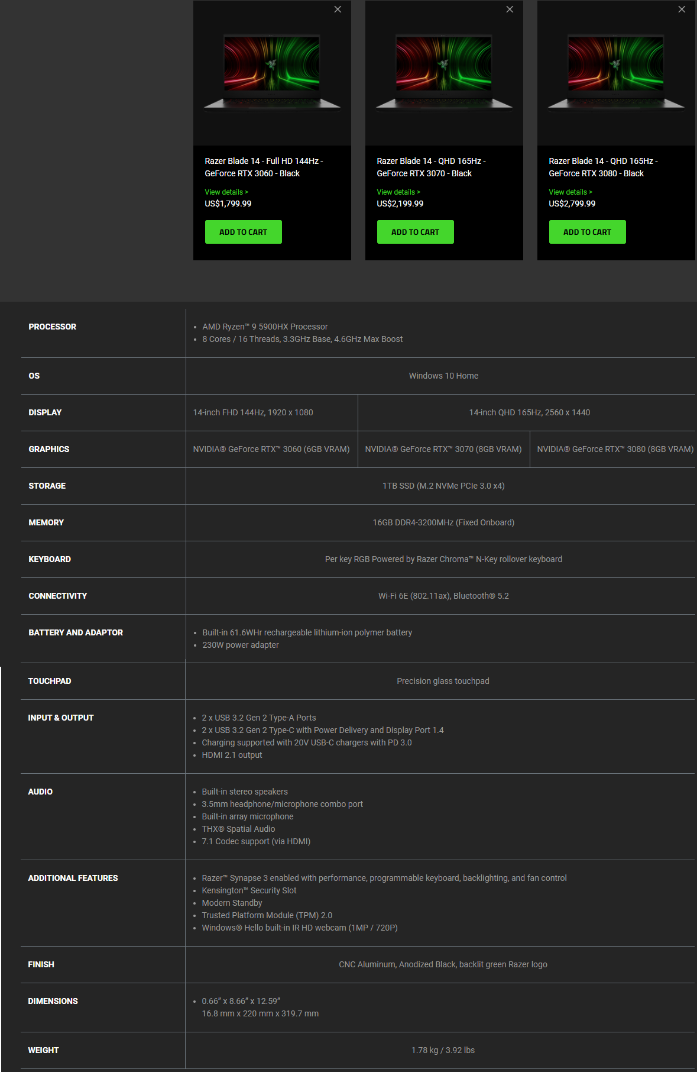Remove the RTX 3060 laptop from comparison
The image size is (697, 1072).
pos(338,9)
